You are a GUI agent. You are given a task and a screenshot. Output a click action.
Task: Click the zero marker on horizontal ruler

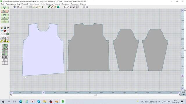pyautogui.click(x=43, y=93)
